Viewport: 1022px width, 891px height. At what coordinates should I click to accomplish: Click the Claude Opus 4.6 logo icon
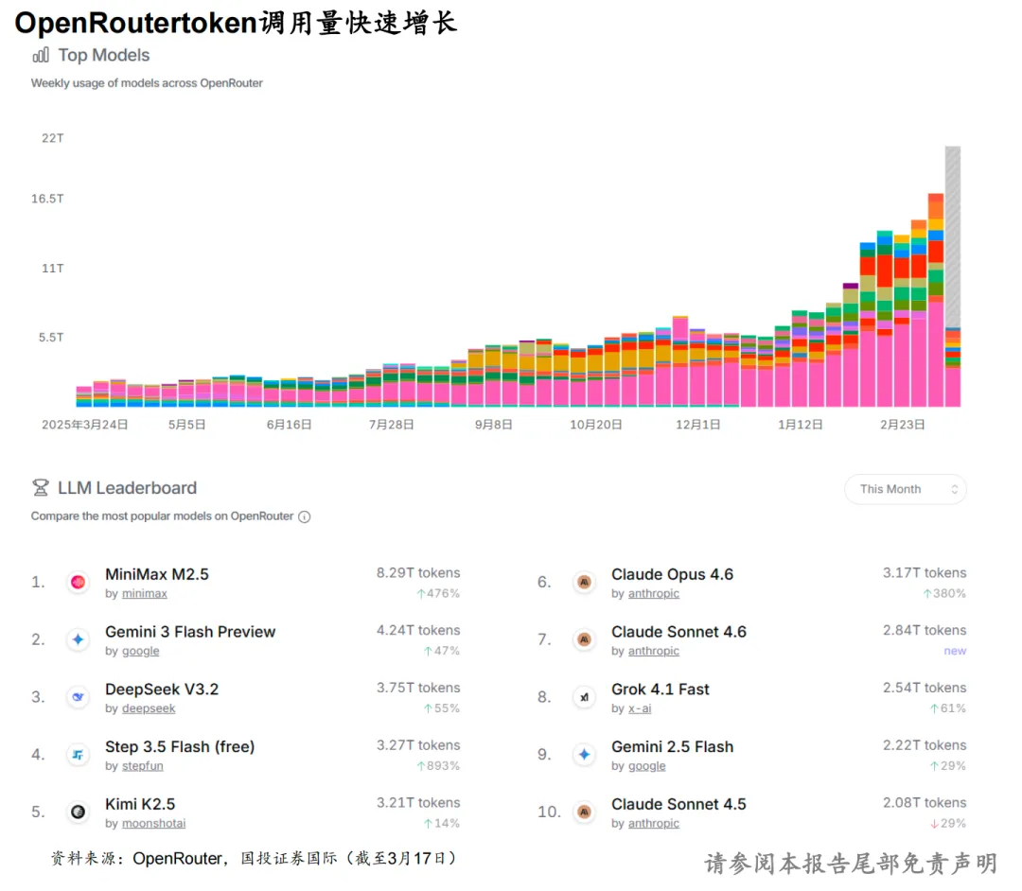click(x=585, y=582)
